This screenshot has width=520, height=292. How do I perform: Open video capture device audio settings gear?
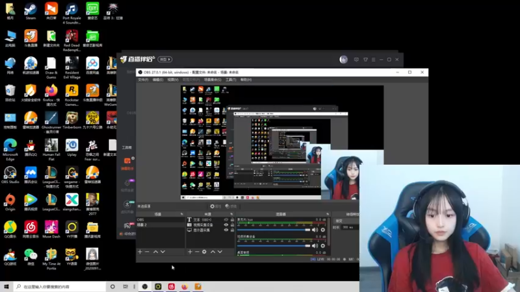322,246
